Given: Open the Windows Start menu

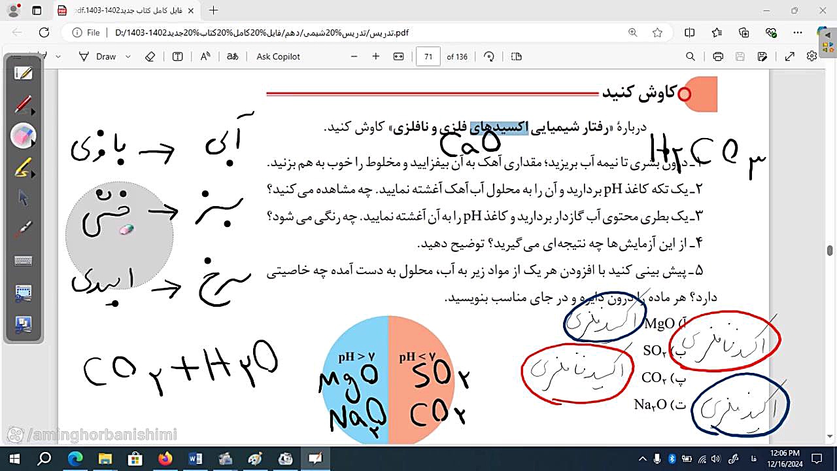Looking at the screenshot, I should pyautogui.click(x=14, y=459).
